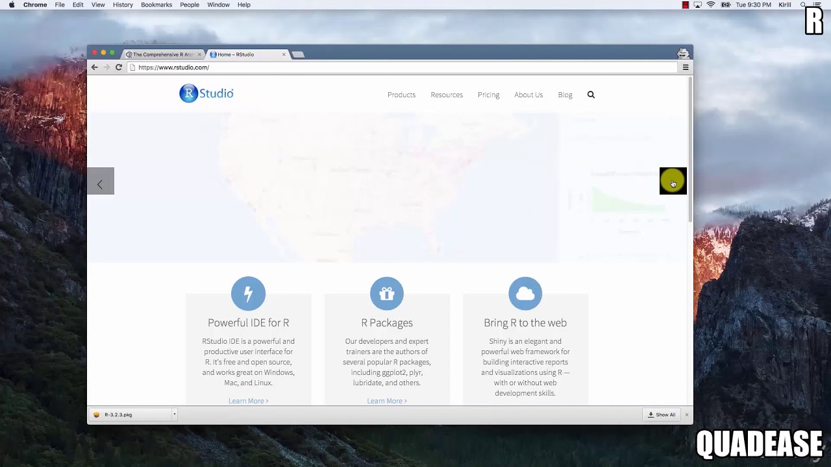The height and width of the screenshot is (467, 831).
Task: Open the Products navigation menu
Action: (x=401, y=95)
